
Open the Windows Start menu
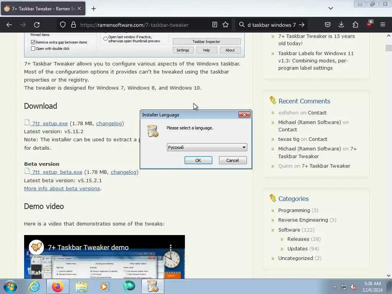[10, 286]
